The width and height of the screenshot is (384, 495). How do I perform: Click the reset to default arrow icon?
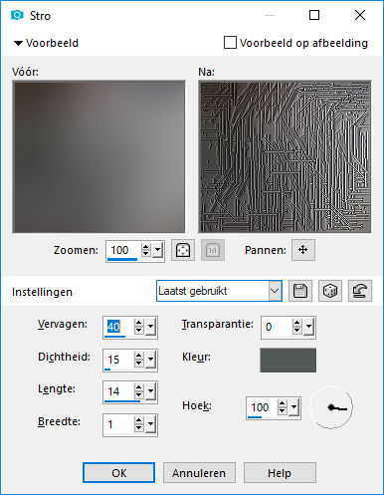[x=360, y=291]
